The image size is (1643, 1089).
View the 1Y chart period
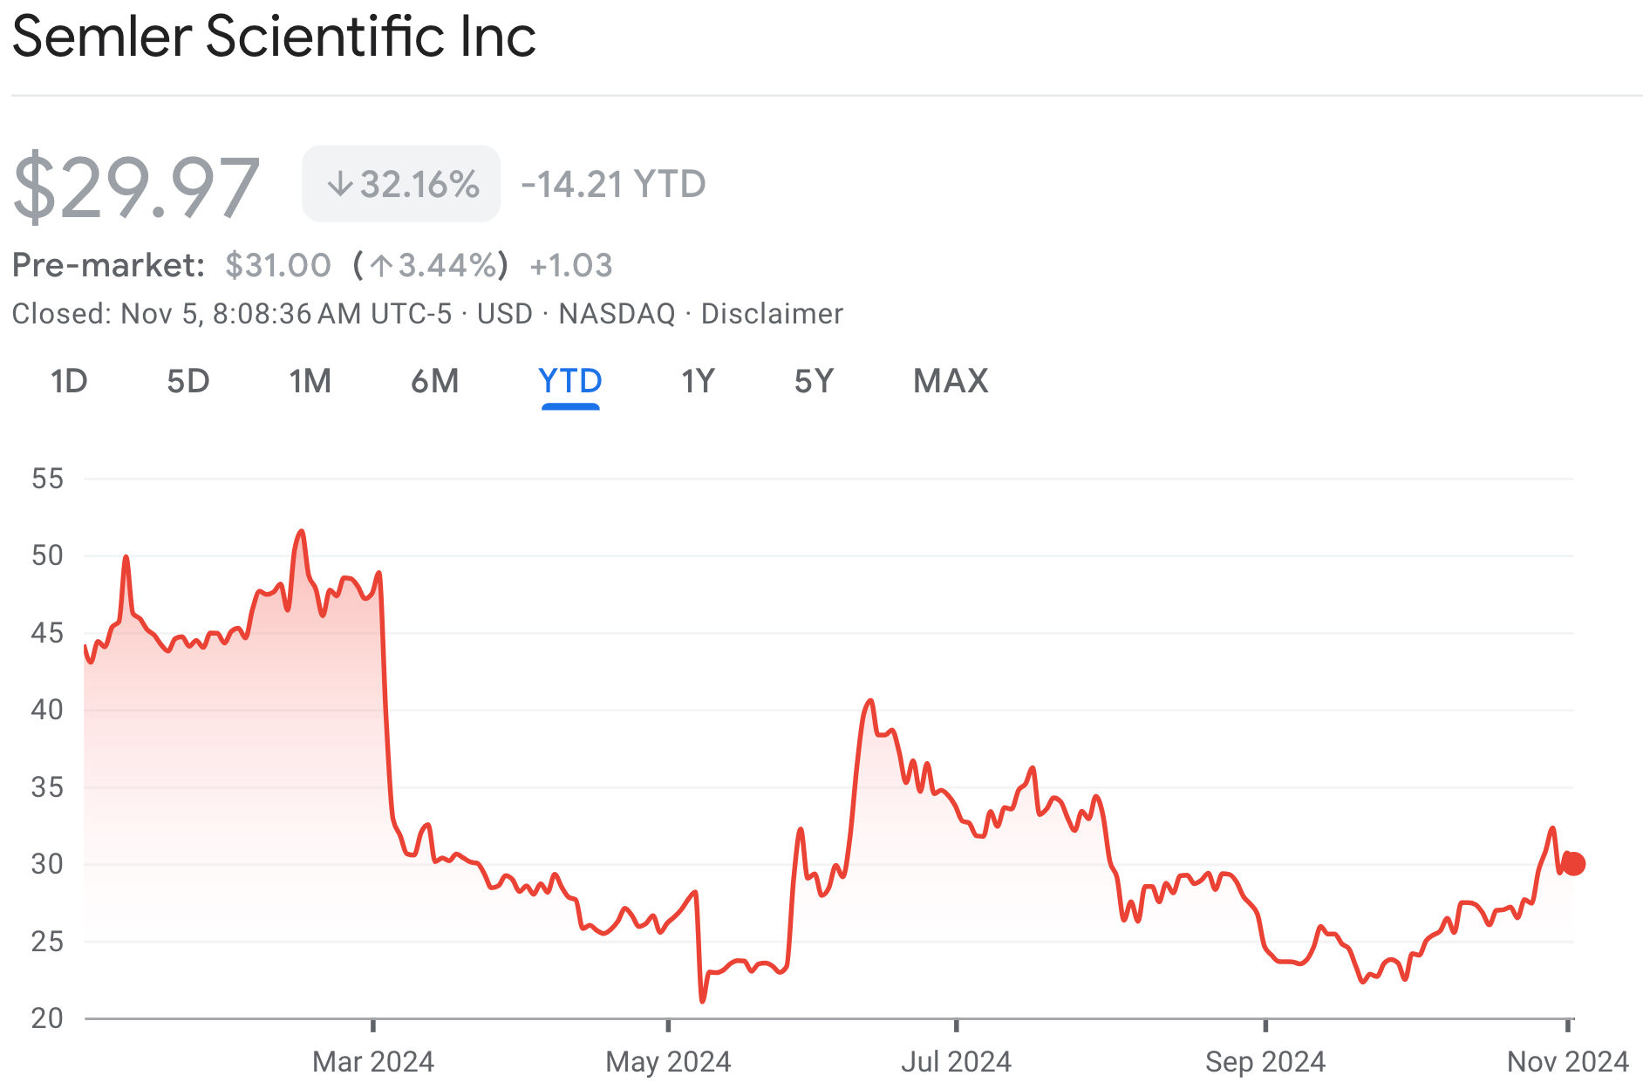697,381
